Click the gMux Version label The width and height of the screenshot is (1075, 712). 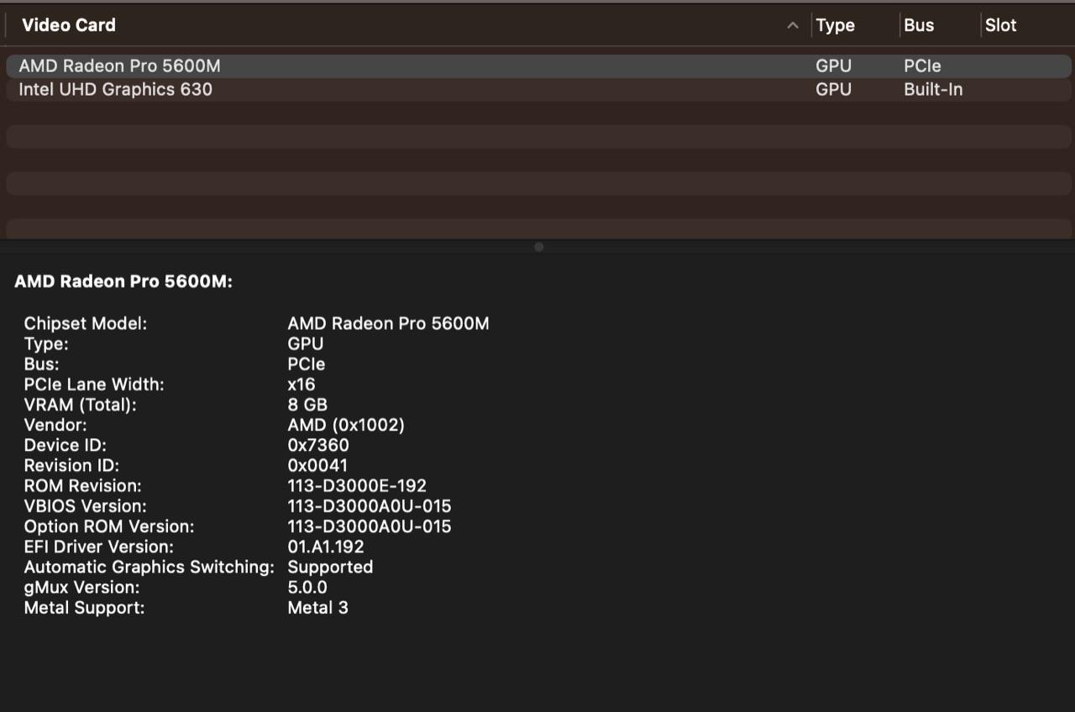tap(81, 588)
